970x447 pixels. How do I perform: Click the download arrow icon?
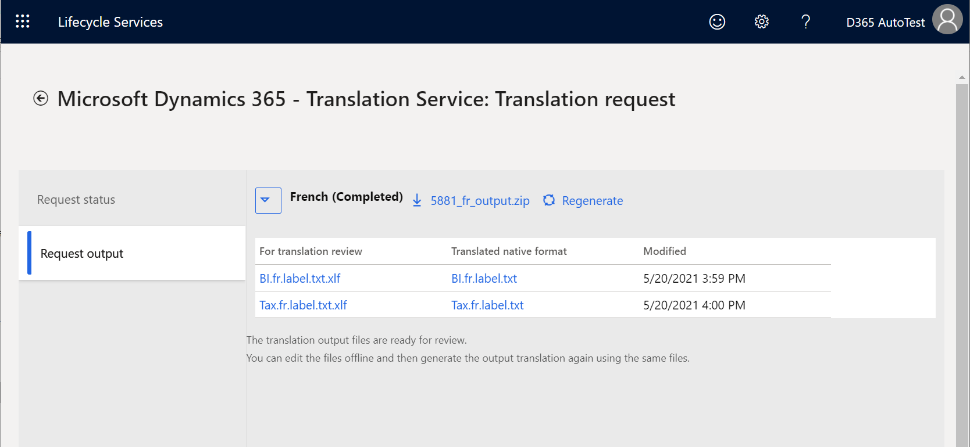pos(417,201)
